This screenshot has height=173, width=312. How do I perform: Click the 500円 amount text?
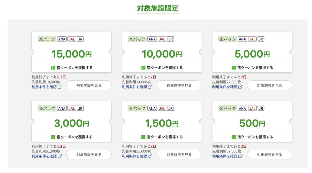pos(252,123)
